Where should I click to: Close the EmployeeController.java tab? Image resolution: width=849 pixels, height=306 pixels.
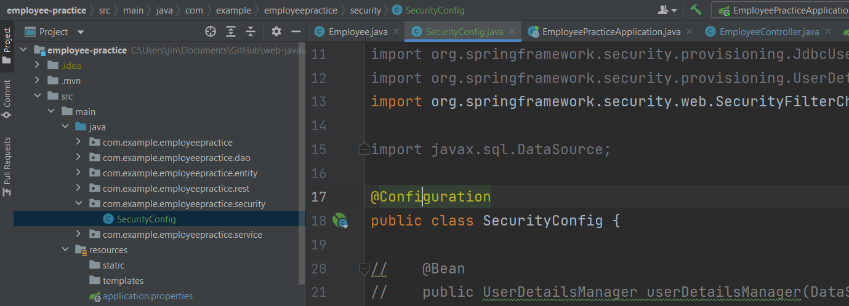coord(827,32)
